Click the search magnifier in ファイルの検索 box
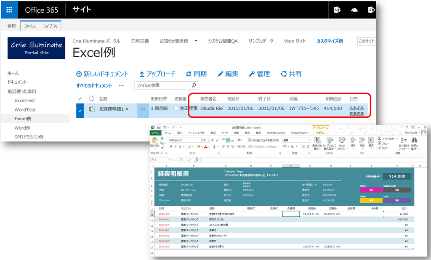Image resolution: width=431 pixels, height=260 pixels. (194, 85)
